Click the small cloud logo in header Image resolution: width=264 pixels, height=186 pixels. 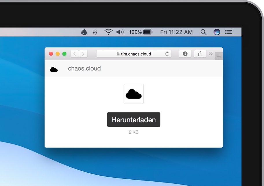tap(54, 69)
